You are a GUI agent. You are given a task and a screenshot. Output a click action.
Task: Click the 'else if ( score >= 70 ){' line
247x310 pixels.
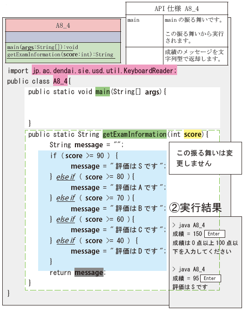(92, 198)
